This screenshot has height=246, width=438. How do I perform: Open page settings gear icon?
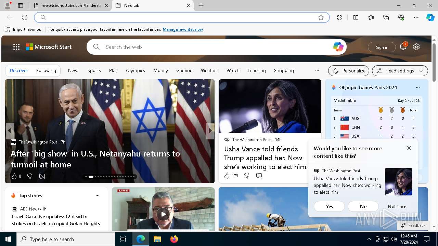pyautogui.click(x=416, y=47)
